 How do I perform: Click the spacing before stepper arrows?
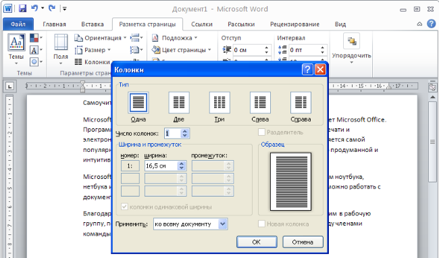pyautogui.click(x=322, y=50)
